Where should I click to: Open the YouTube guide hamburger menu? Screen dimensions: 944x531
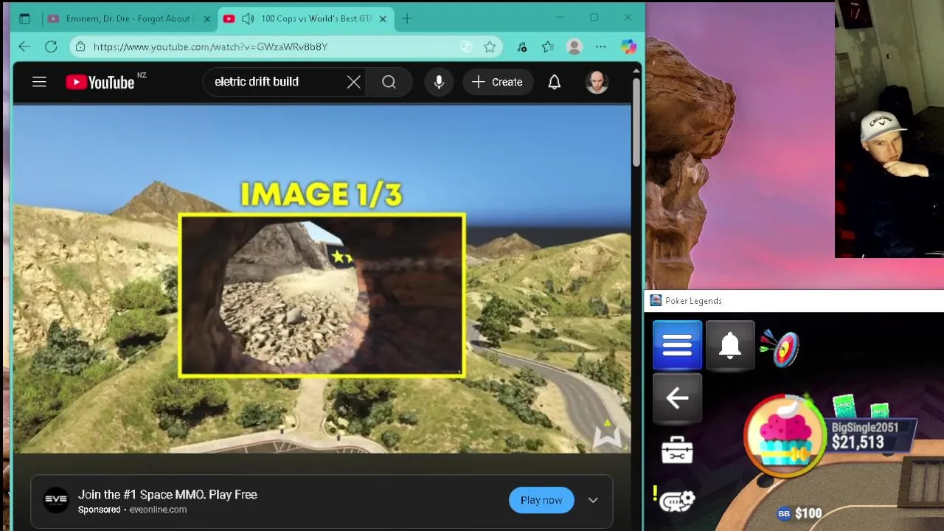coord(39,82)
